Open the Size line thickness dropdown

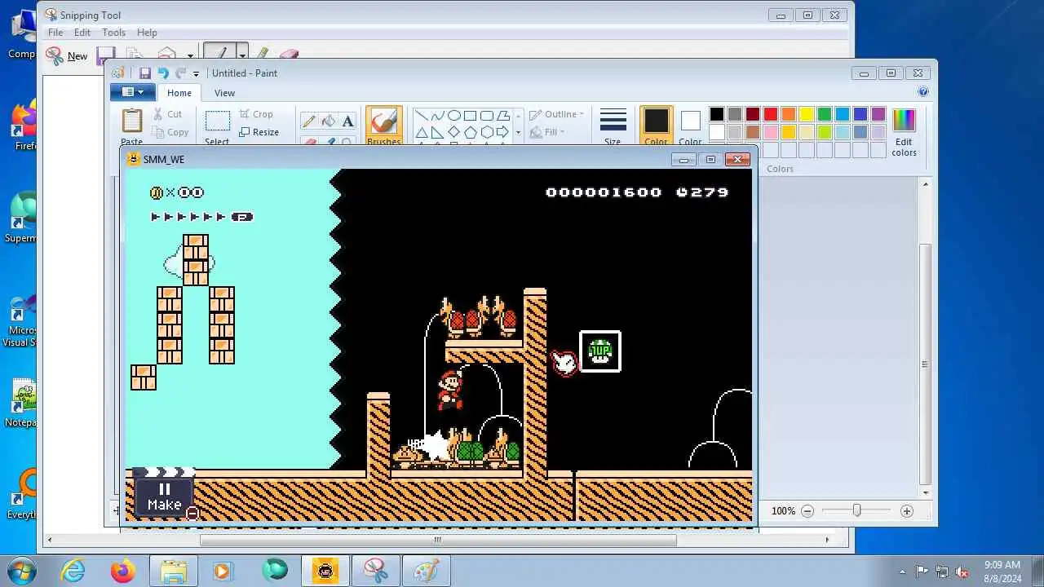point(613,126)
